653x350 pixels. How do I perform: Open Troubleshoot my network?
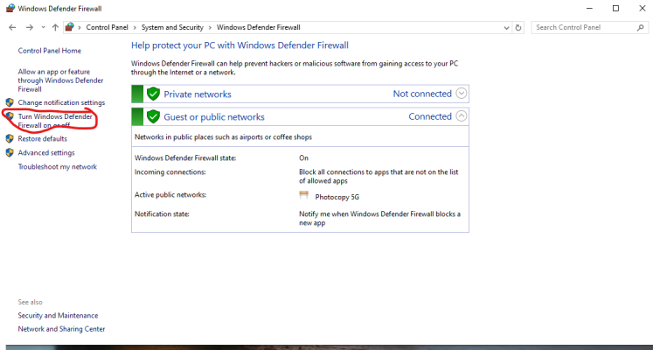[58, 166]
